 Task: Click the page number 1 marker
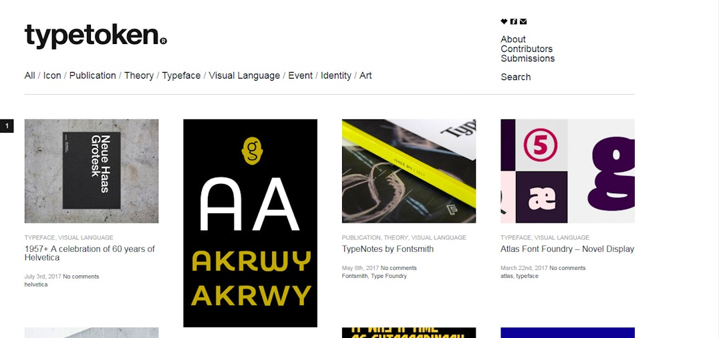tap(7, 126)
